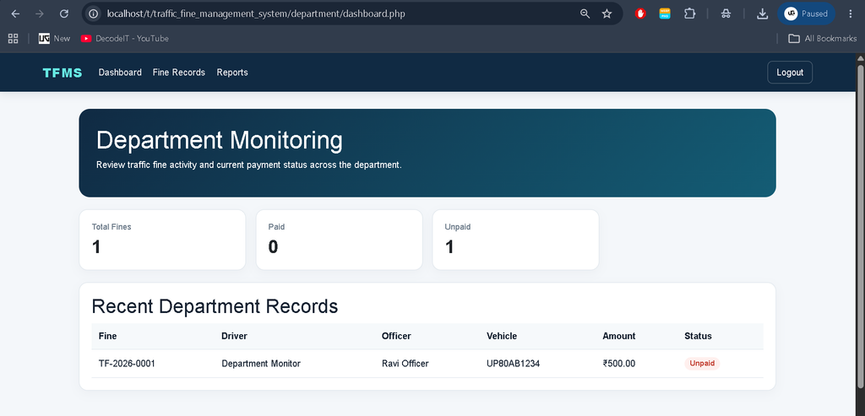Click the Officer column header
The image size is (865, 416).
(x=396, y=336)
